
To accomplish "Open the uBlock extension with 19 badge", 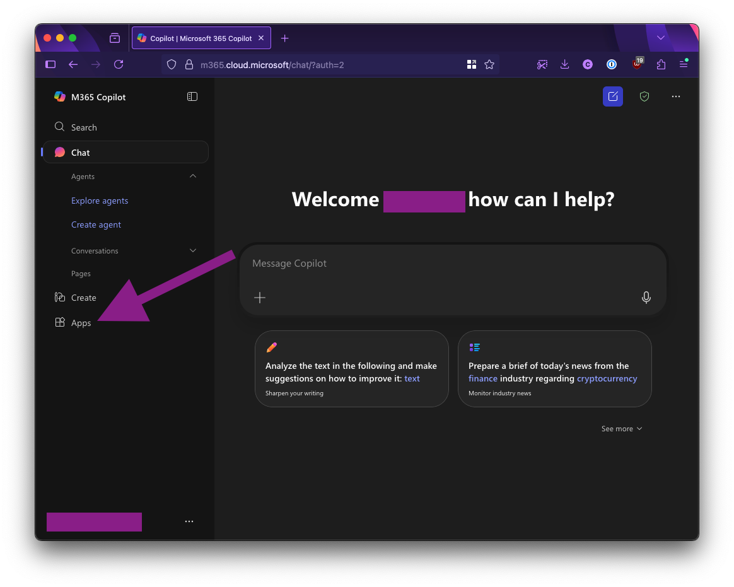I will [637, 64].
